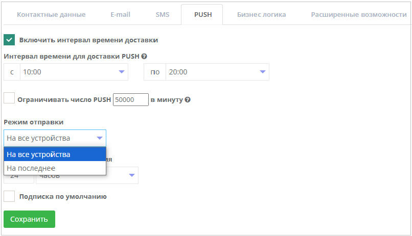Screen dimensions: 412x236
Task: Switch to 'Контактные данные' tab
Action: [x=51, y=15]
